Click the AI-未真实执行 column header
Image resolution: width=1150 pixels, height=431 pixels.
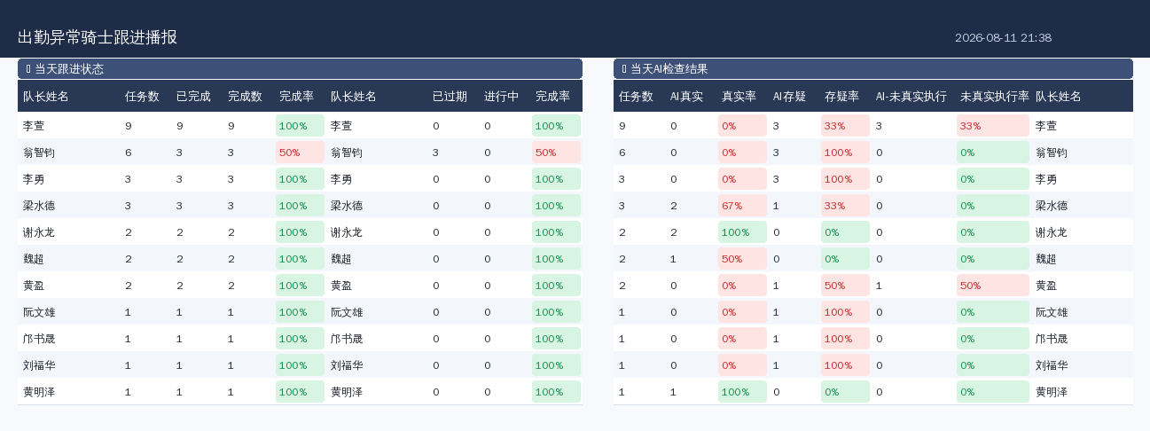coord(911,97)
